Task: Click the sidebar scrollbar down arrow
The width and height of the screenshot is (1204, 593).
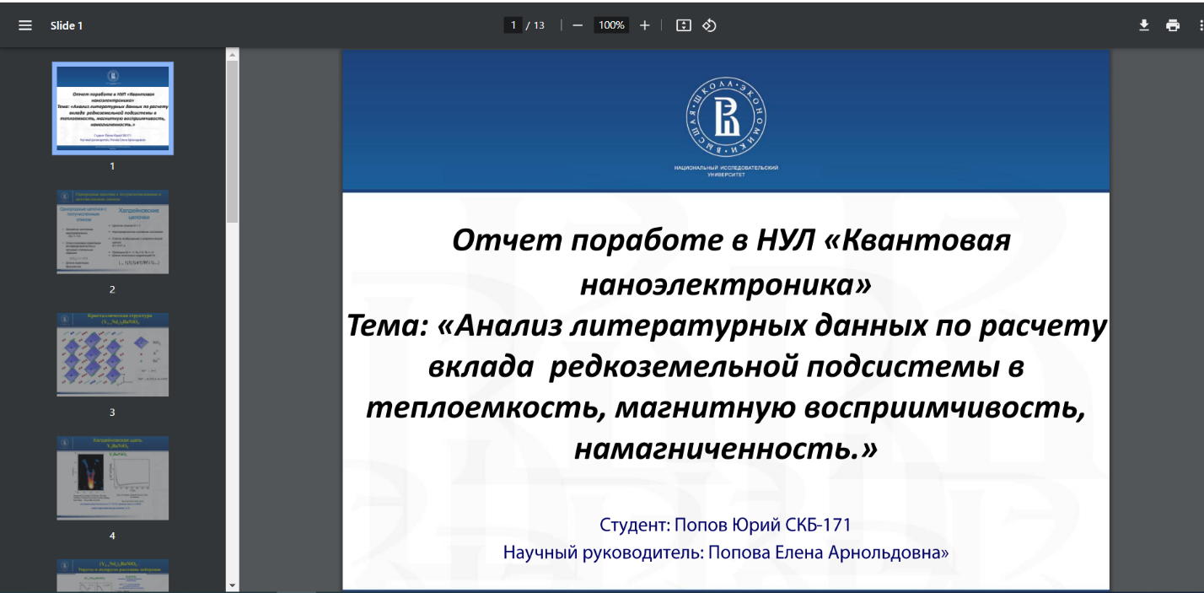Action: pyautogui.click(x=233, y=585)
